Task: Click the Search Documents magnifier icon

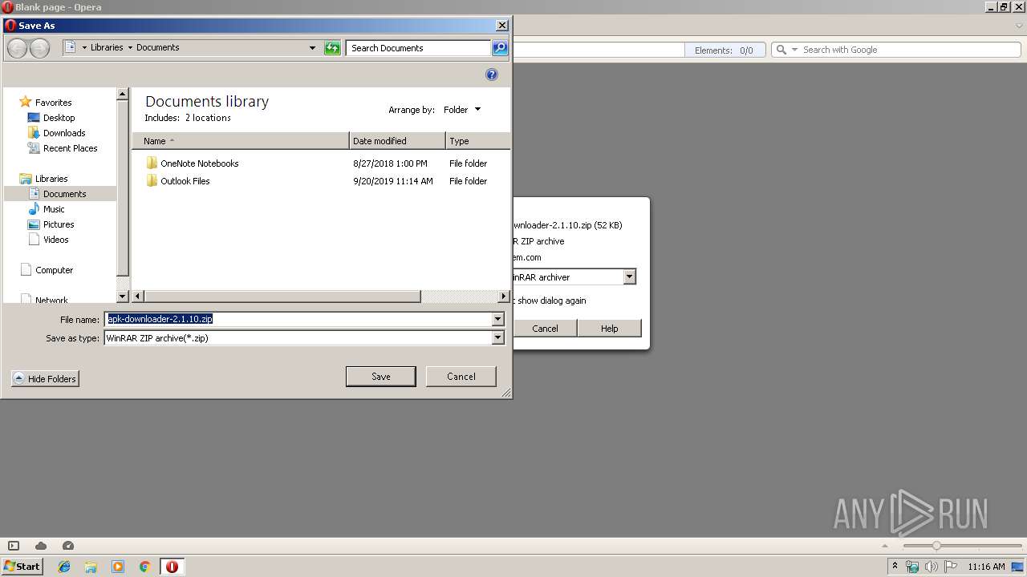Action: (x=500, y=48)
